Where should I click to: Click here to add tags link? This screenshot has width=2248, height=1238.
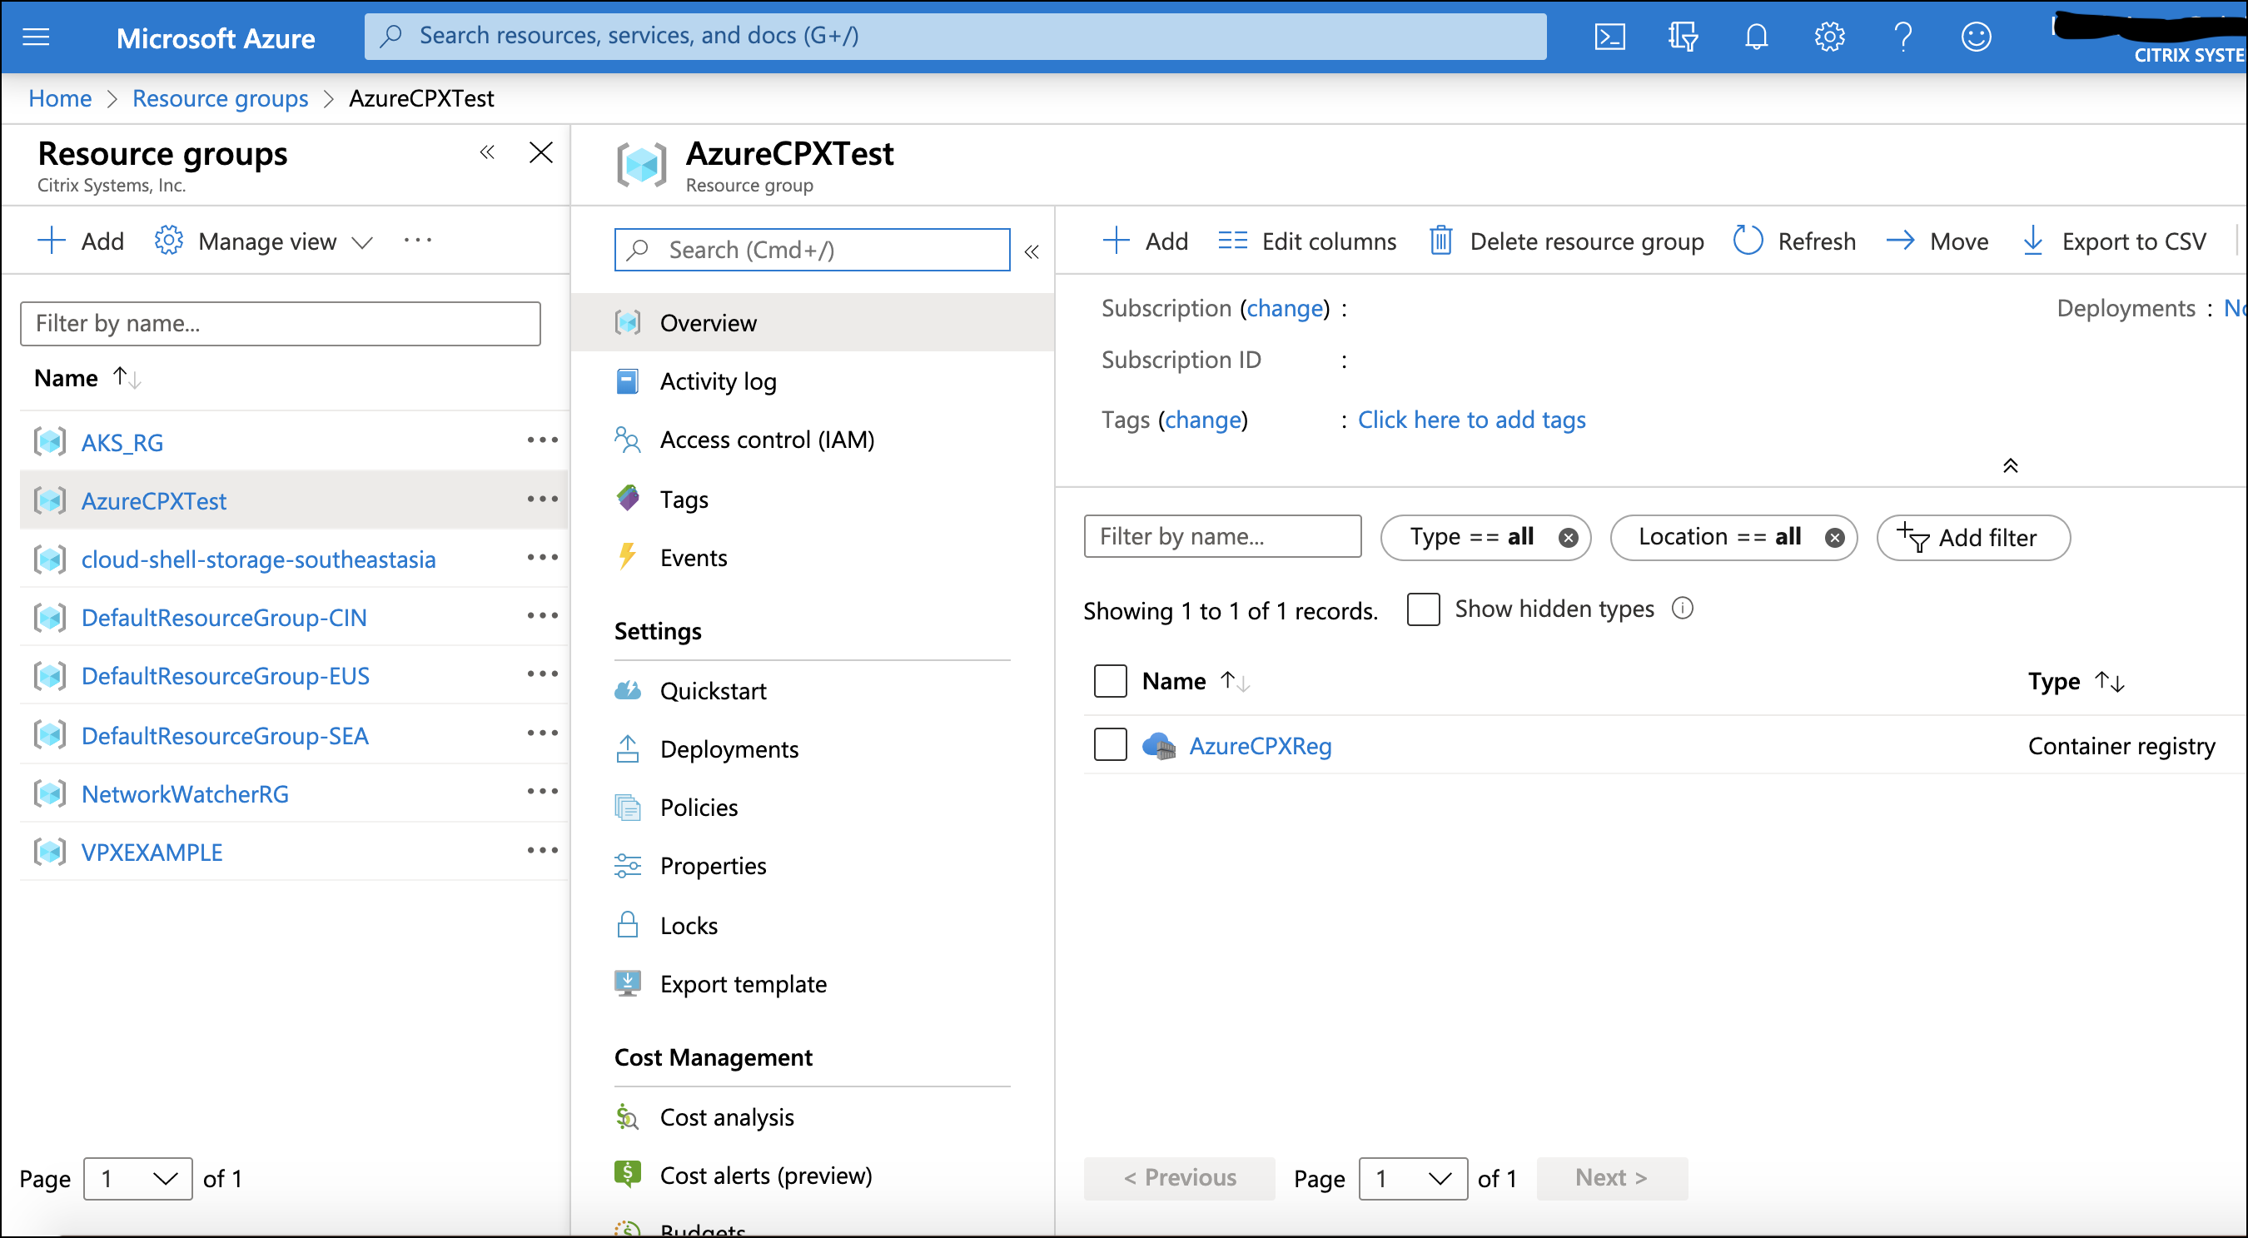pos(1472,420)
